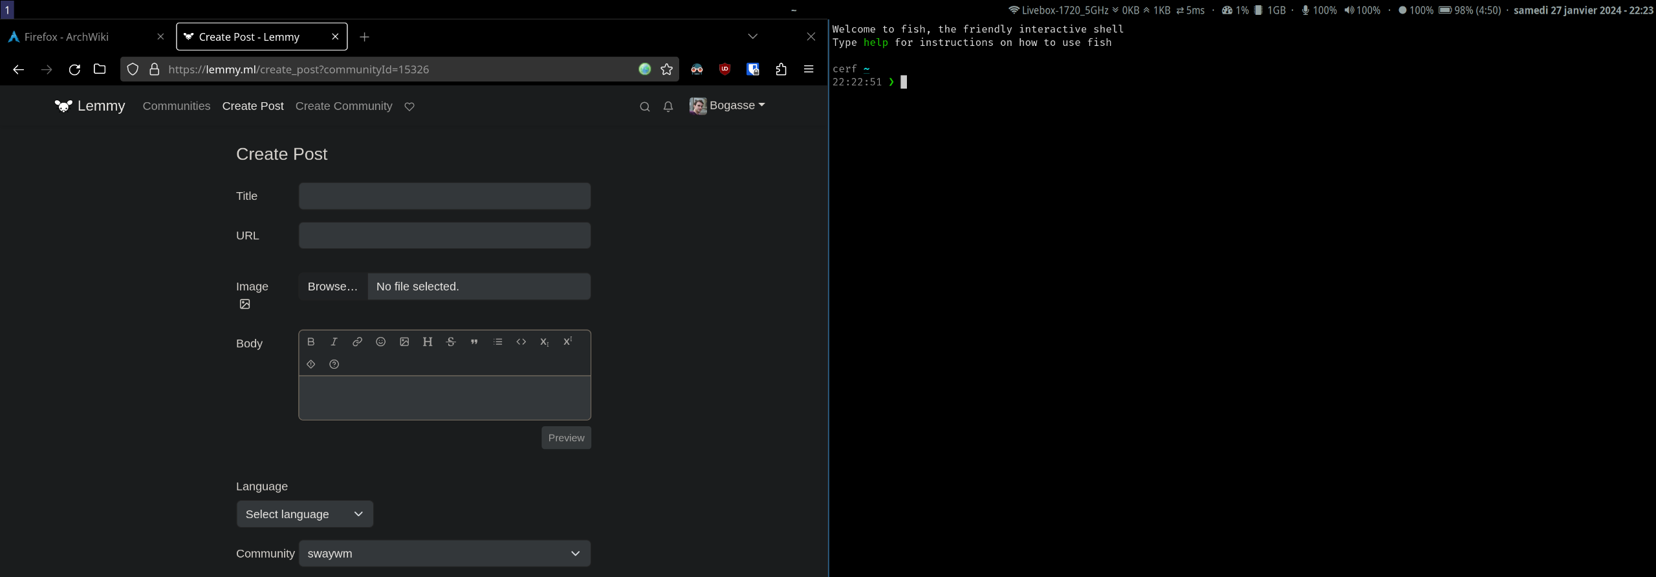Click the Preview button
This screenshot has width=1656, height=577.
coord(566,438)
